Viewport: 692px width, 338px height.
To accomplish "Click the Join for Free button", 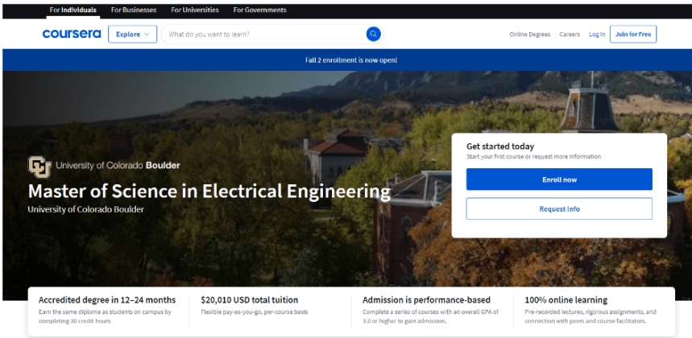I will tap(633, 34).
